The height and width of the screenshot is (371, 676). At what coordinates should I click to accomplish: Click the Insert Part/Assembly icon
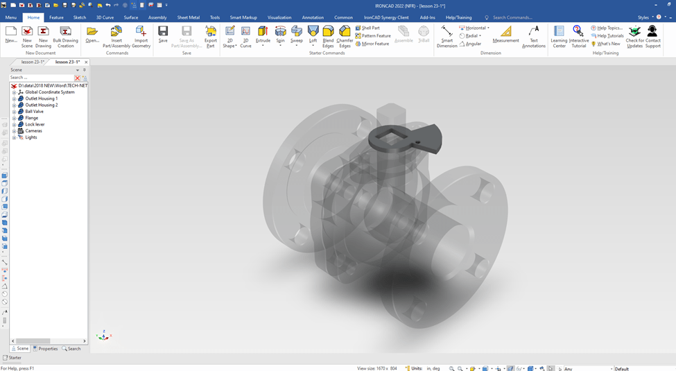[x=116, y=32]
